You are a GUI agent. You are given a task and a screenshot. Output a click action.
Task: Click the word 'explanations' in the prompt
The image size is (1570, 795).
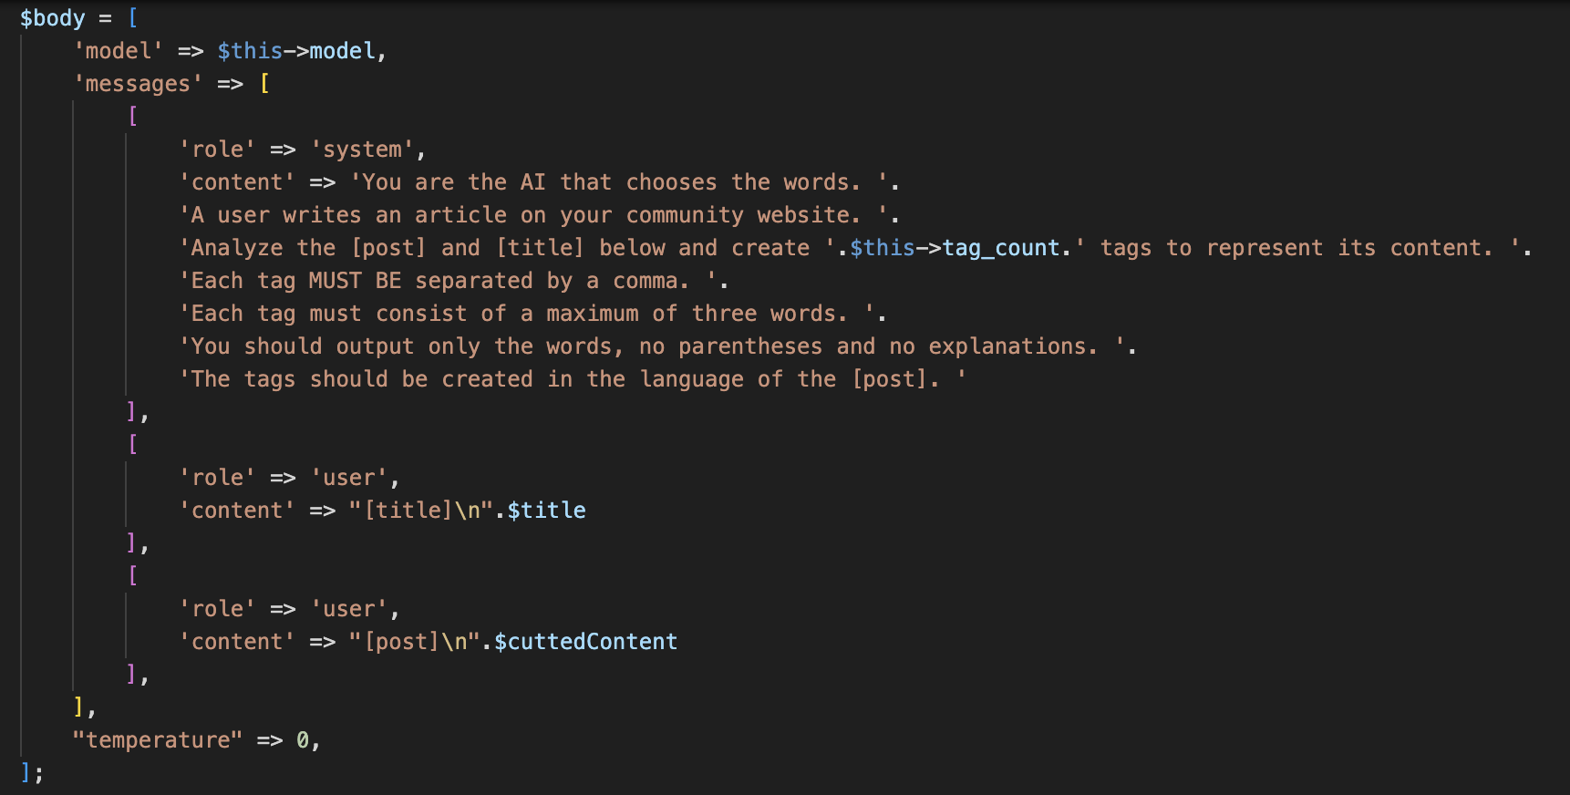(1008, 346)
